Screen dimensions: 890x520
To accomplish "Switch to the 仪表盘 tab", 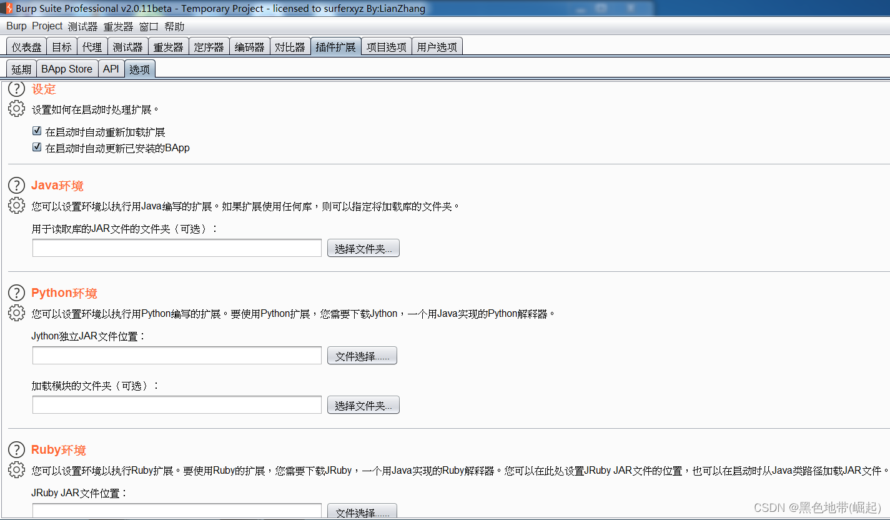I will point(26,47).
